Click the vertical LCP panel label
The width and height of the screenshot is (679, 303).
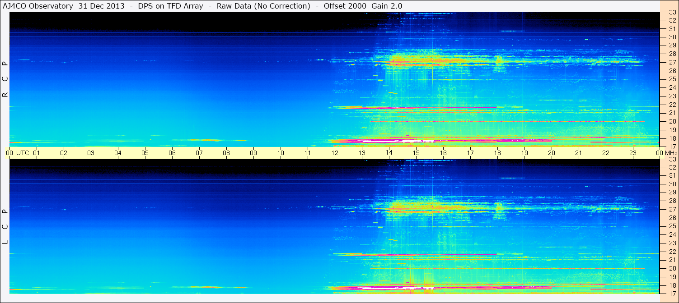tap(5, 226)
